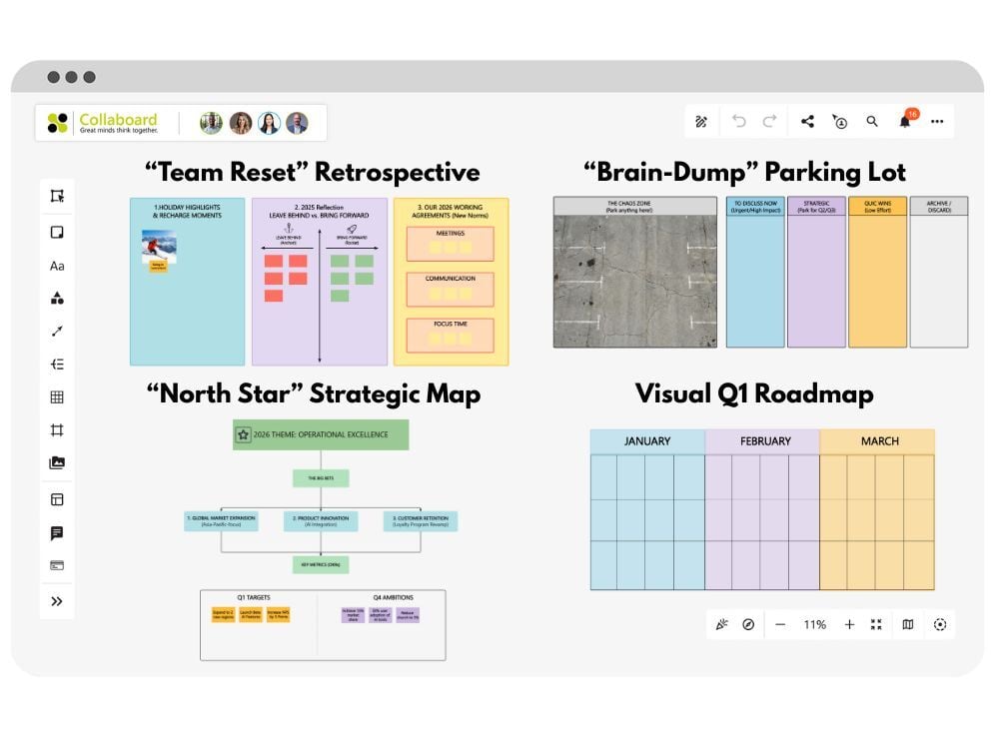
Task: Select the frame tool
Action: click(x=57, y=429)
